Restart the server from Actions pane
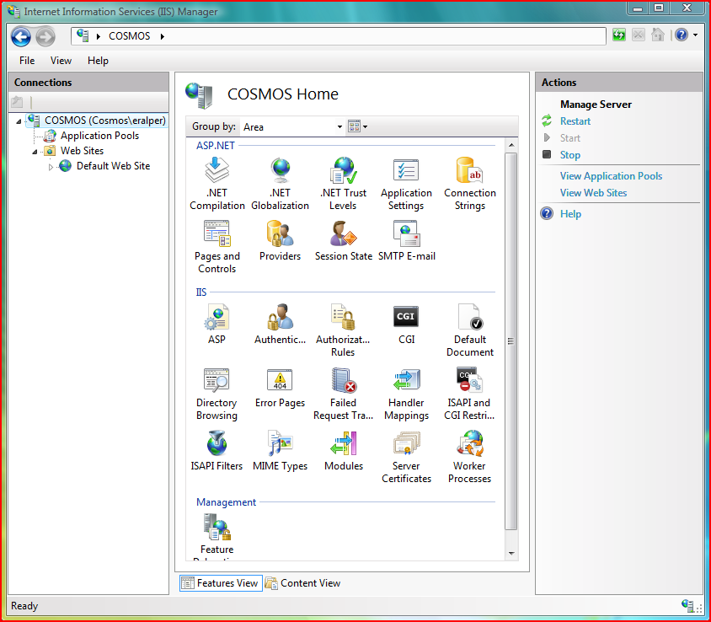 pyautogui.click(x=575, y=121)
